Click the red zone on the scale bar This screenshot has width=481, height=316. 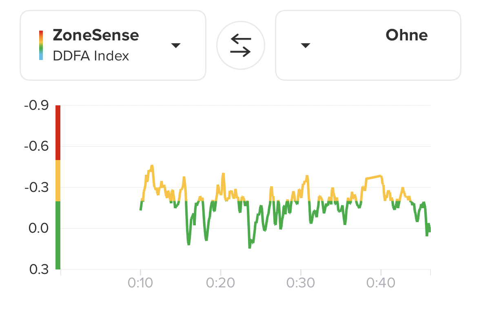[x=58, y=133]
